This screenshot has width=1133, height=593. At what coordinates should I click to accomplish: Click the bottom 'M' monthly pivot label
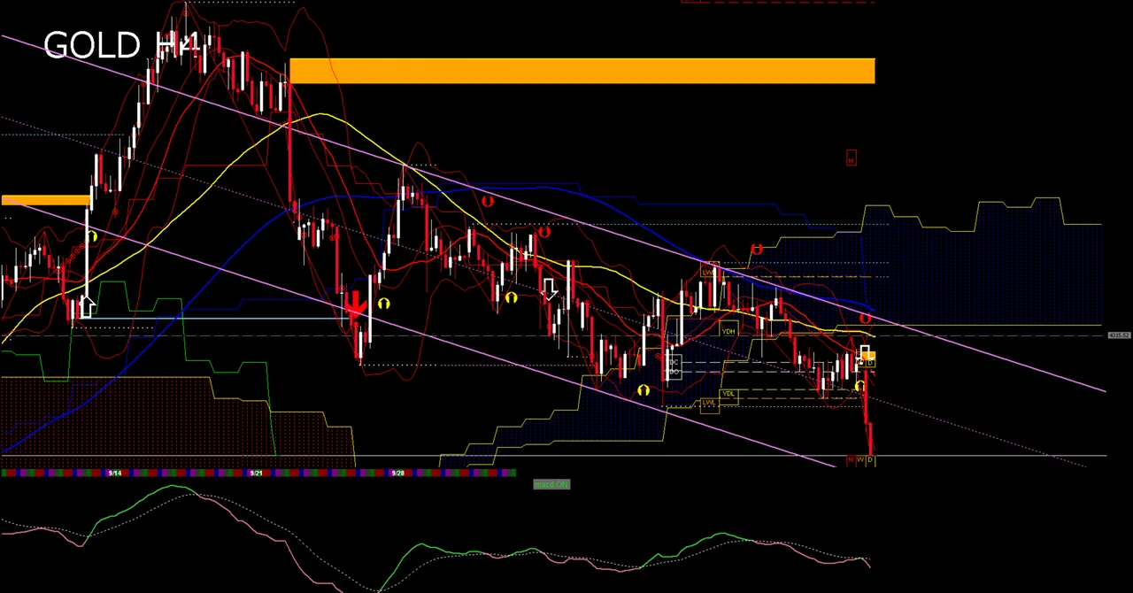click(851, 459)
